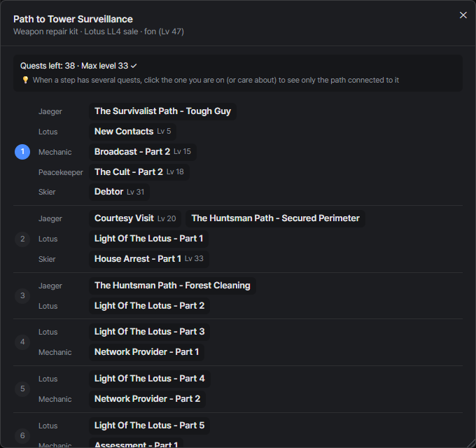Close the Path to Tower Surveillance dialog

coord(463,15)
